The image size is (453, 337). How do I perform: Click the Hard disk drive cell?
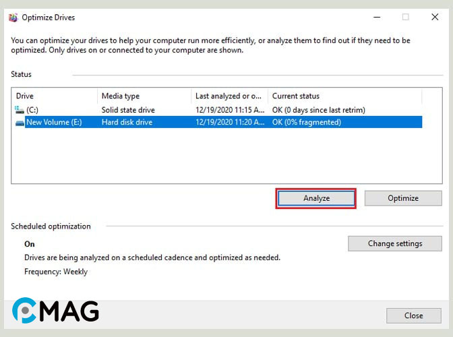(x=127, y=122)
